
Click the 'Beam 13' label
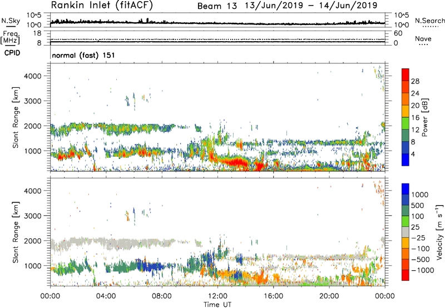(217, 6)
